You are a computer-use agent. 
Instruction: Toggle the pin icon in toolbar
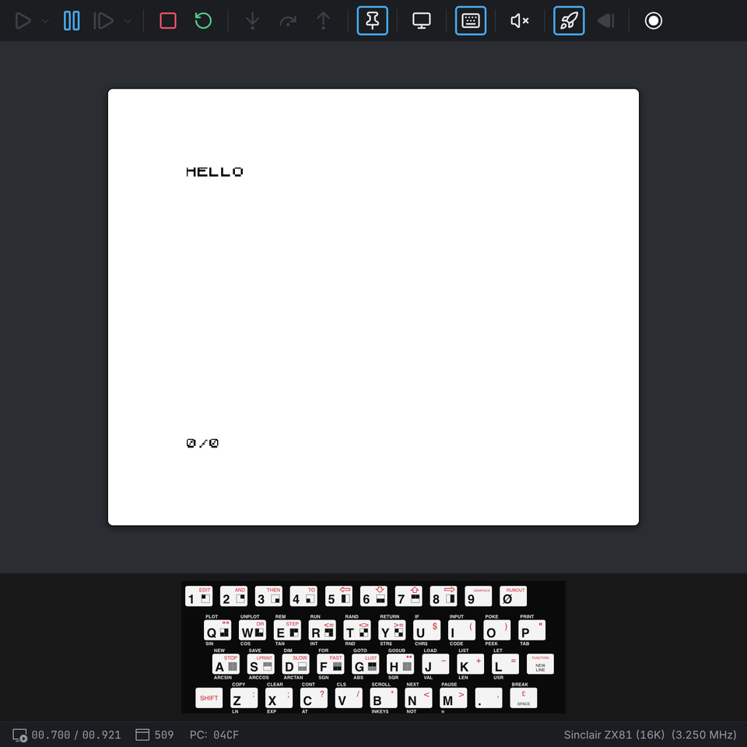[373, 20]
